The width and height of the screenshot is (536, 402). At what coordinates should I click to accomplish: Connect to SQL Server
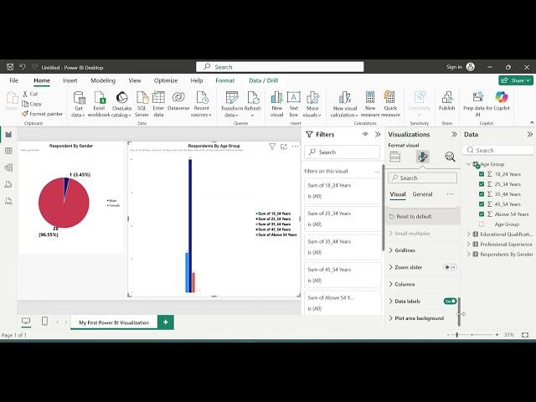[x=142, y=104]
